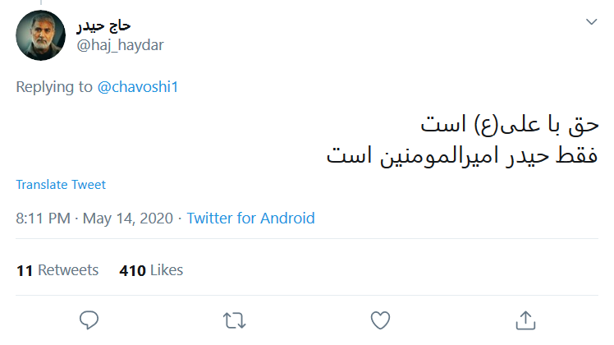
Task: Open the haj_haydar profile avatar
Action: 41,35
